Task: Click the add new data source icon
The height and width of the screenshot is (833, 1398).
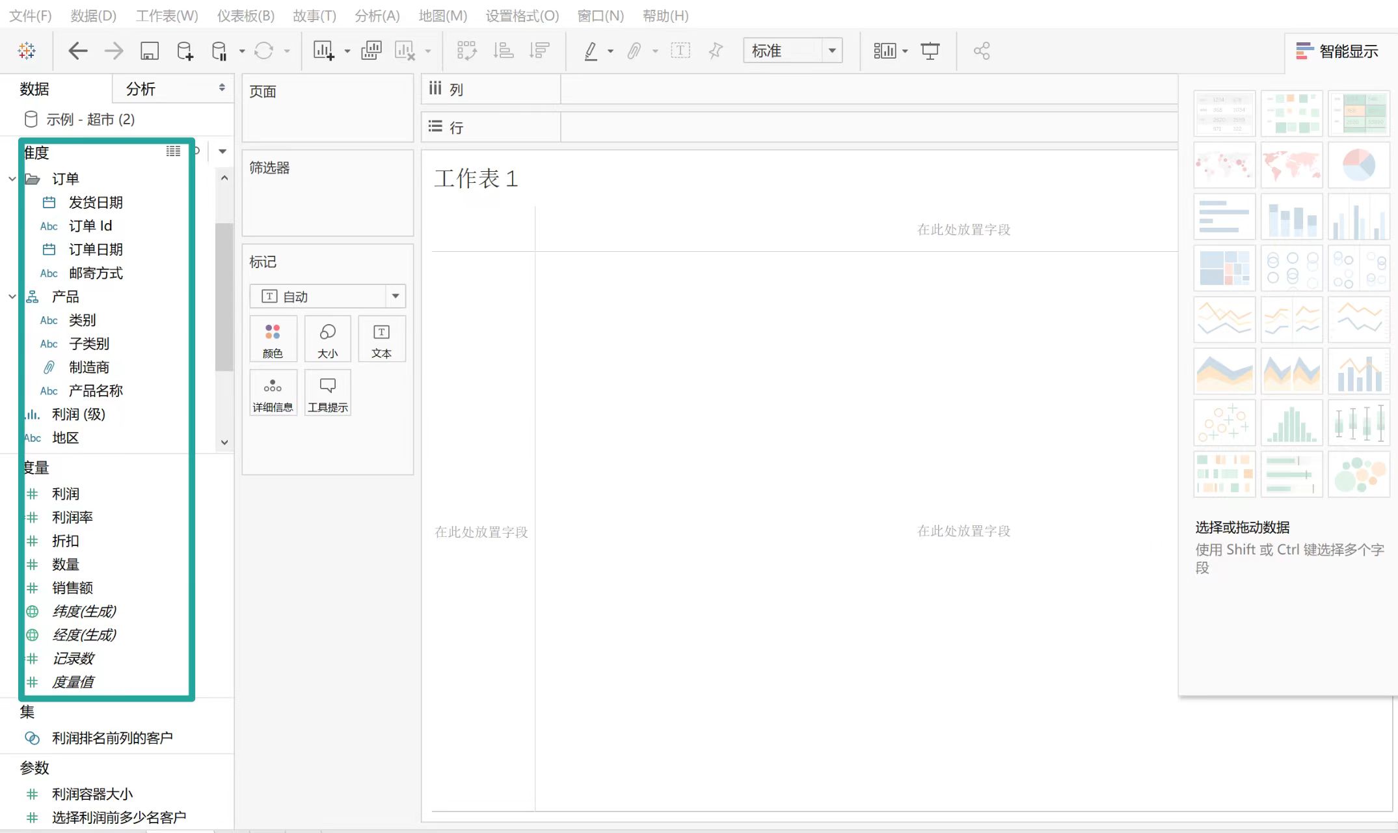Action: [185, 51]
